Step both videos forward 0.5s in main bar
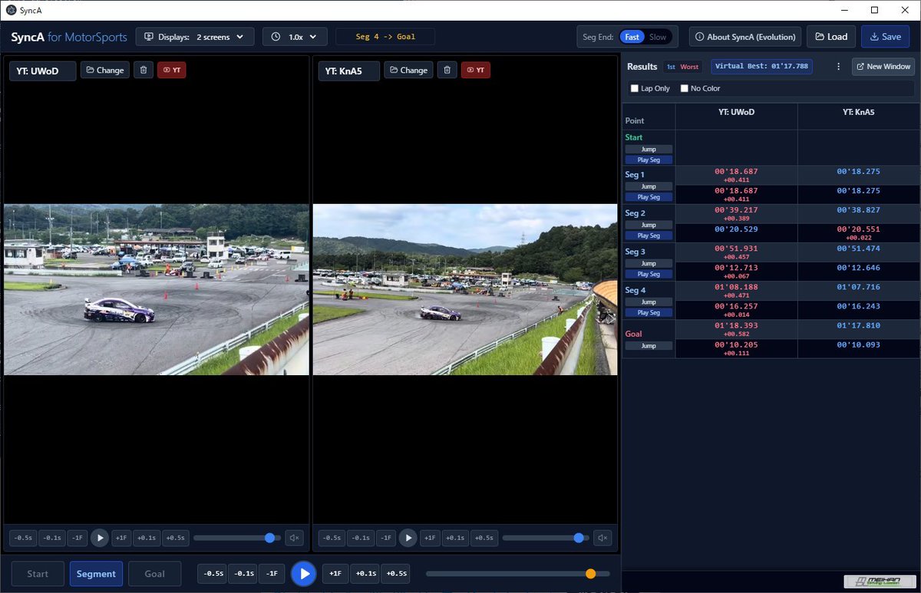 pyautogui.click(x=395, y=573)
